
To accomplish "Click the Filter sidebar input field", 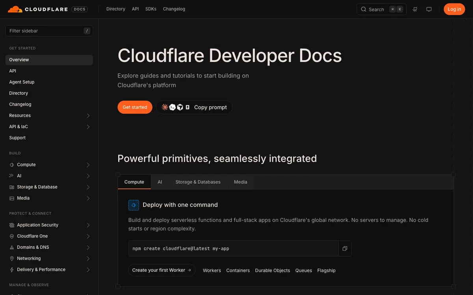I will [x=49, y=31].
